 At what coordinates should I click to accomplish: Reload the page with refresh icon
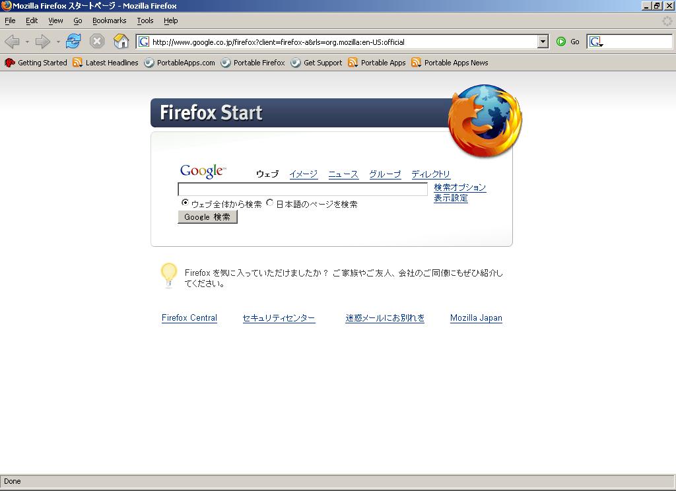pyautogui.click(x=73, y=42)
